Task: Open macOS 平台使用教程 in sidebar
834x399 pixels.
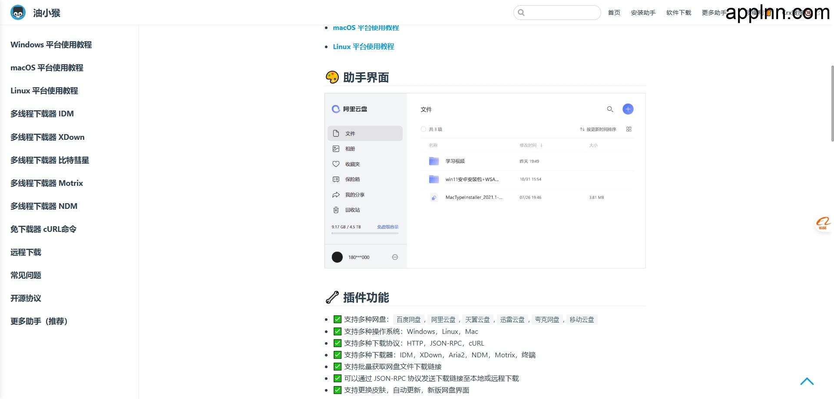Action: (47, 68)
